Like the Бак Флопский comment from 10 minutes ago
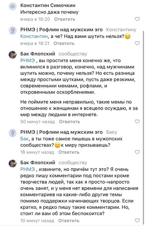Viewport: 145px width, 226px height. pos(137,220)
